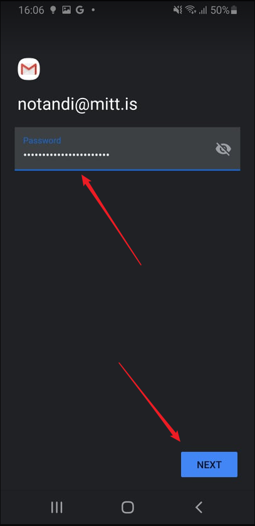
Task: Tap the picture notification icon in status bar
Action: pos(66,10)
